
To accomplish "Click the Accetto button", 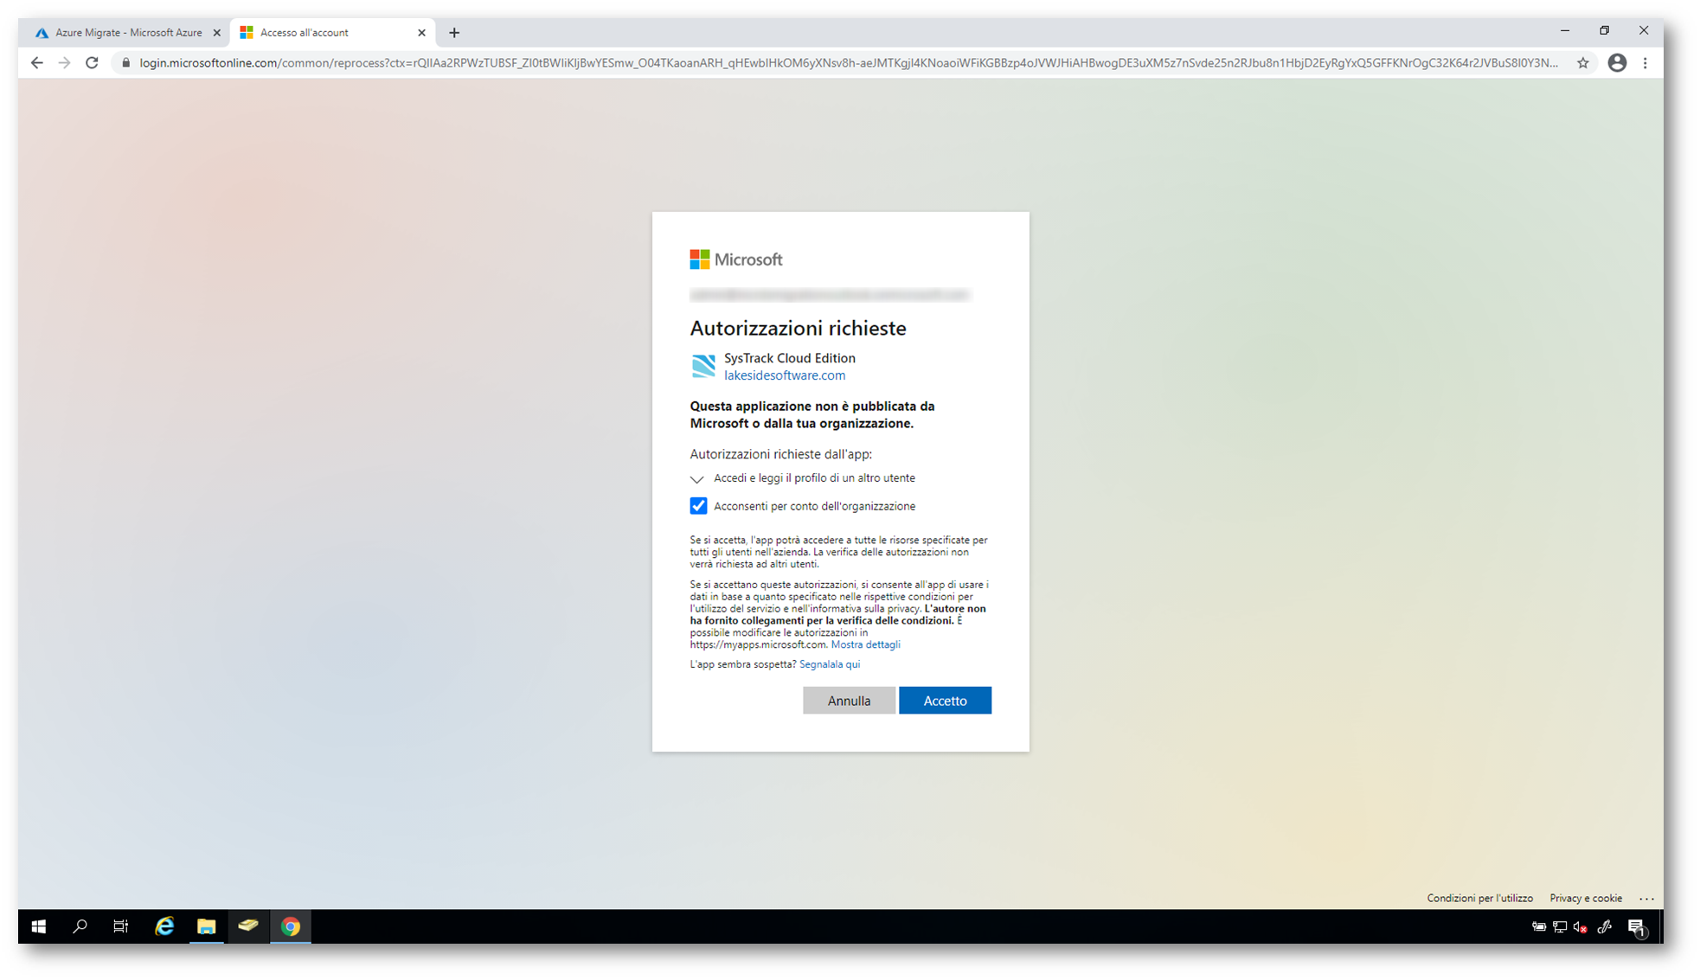I will point(945,701).
